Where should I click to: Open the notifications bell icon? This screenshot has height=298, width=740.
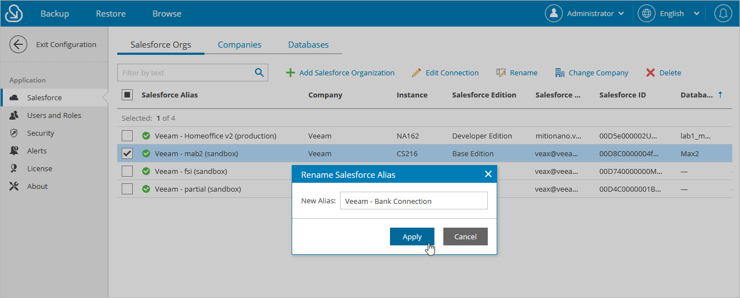click(x=723, y=13)
